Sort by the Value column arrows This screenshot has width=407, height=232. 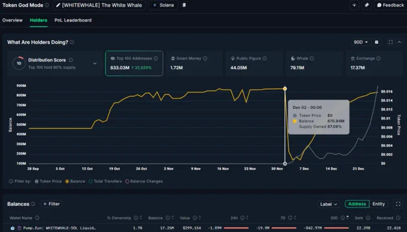point(199,218)
